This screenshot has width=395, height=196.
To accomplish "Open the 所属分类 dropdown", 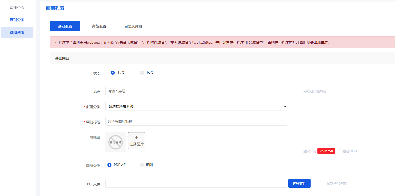I will click(196, 106).
